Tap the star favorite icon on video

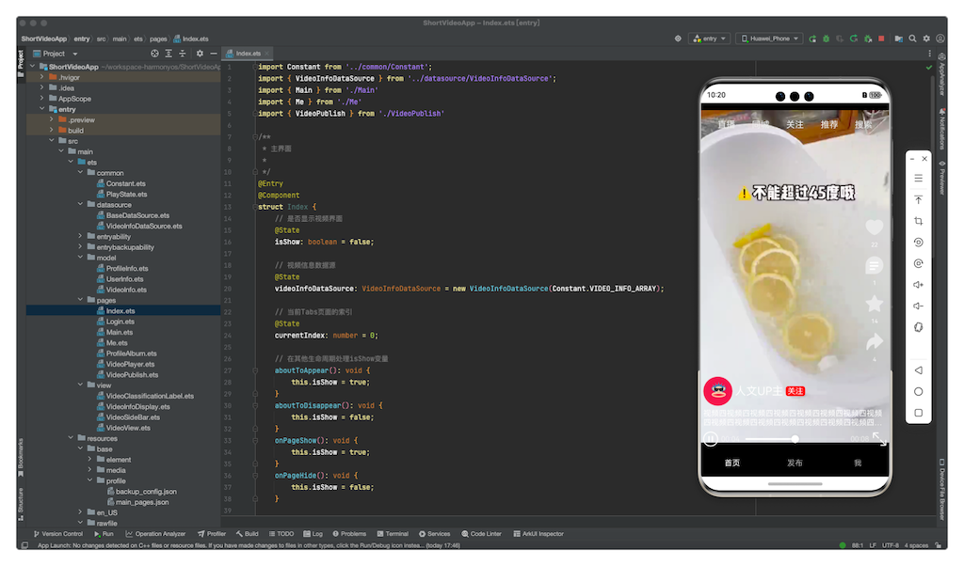pos(875,304)
